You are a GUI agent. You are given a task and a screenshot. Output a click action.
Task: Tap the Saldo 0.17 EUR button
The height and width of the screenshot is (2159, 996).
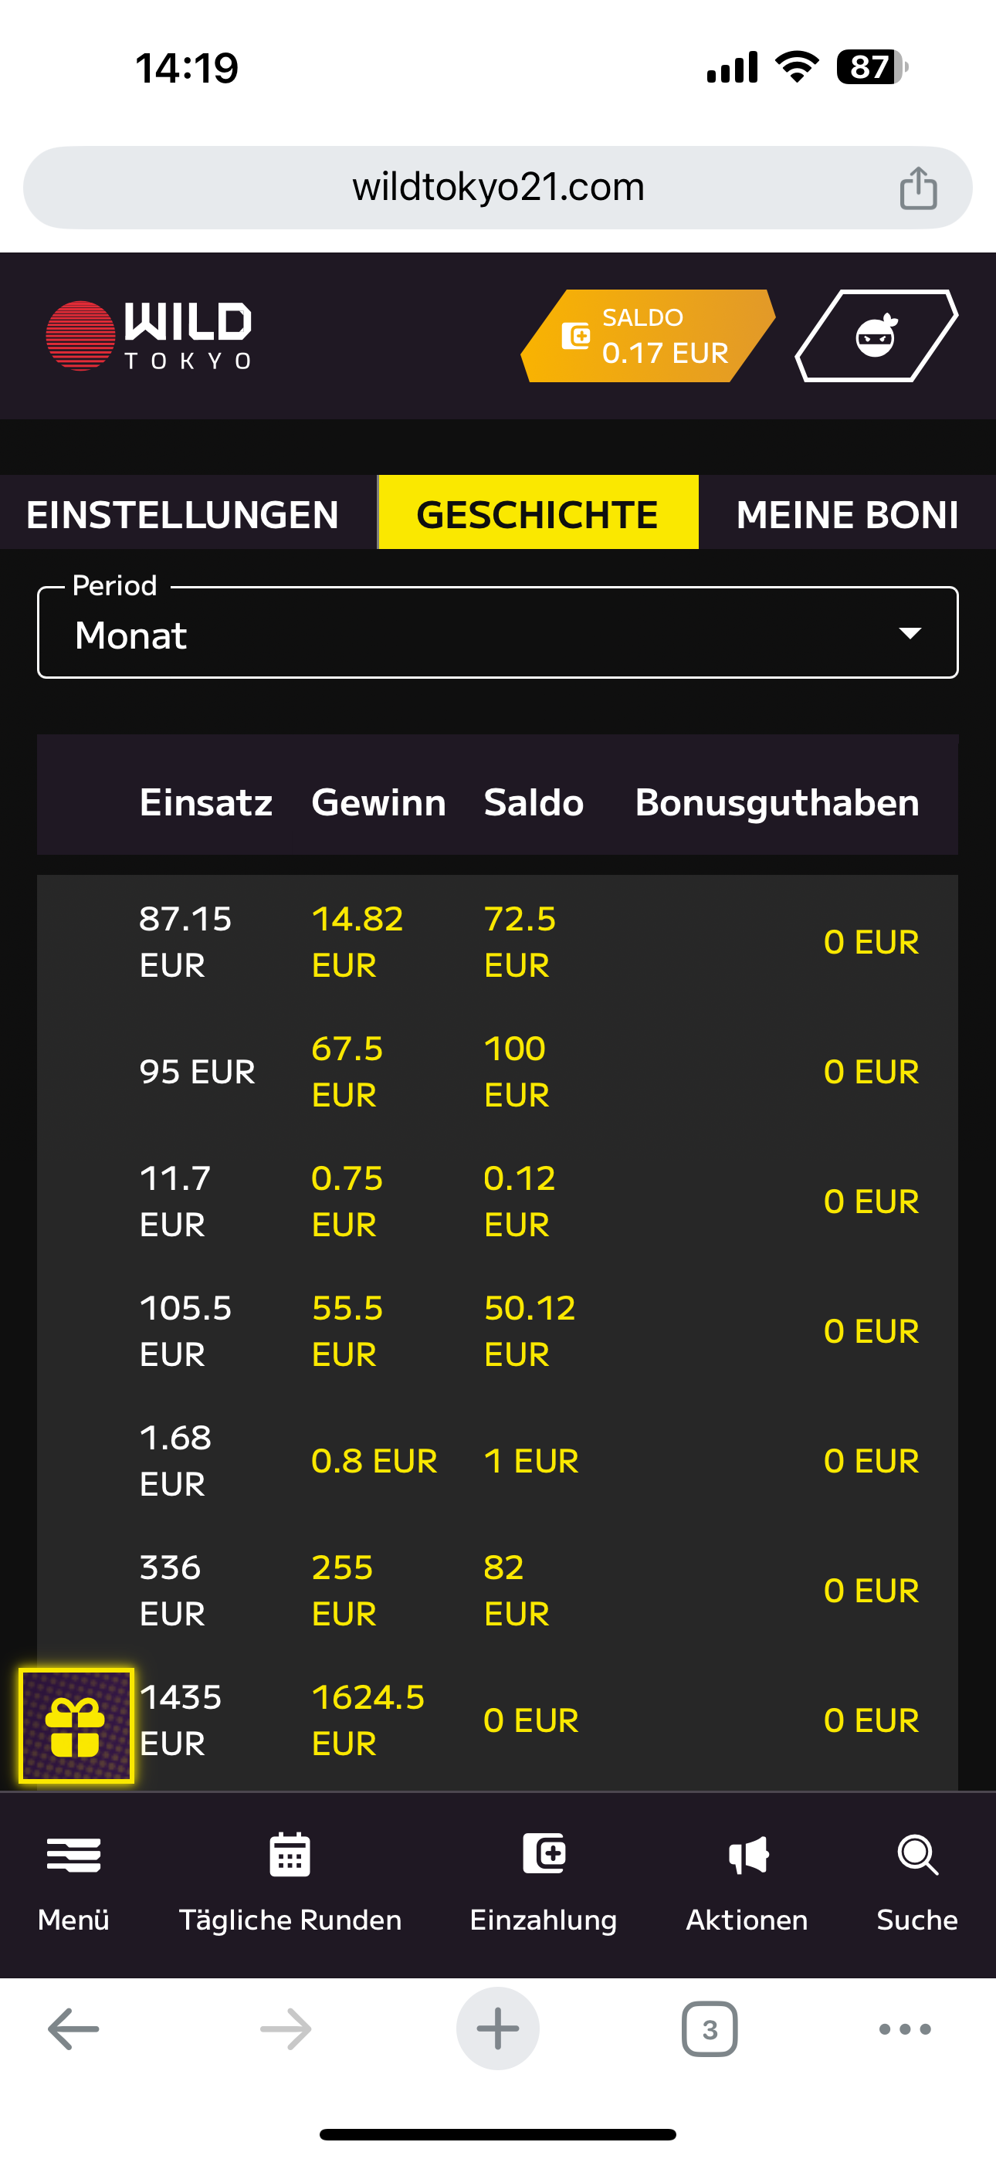point(648,336)
